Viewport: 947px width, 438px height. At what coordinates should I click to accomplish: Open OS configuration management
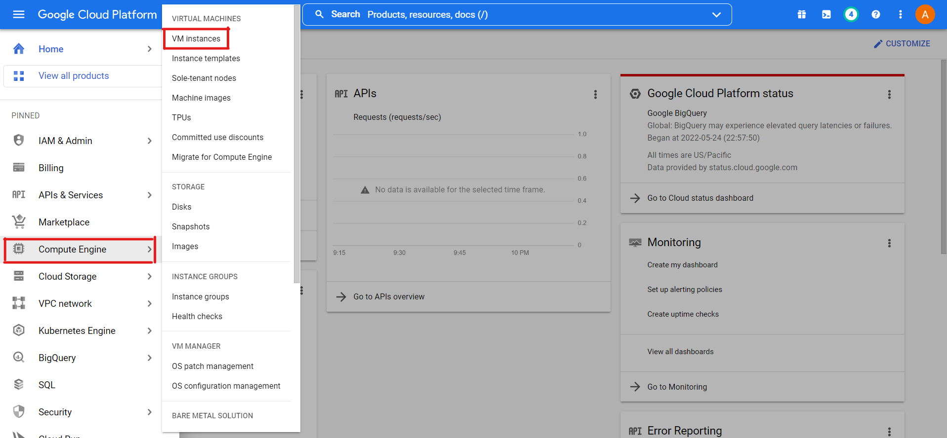tap(226, 386)
